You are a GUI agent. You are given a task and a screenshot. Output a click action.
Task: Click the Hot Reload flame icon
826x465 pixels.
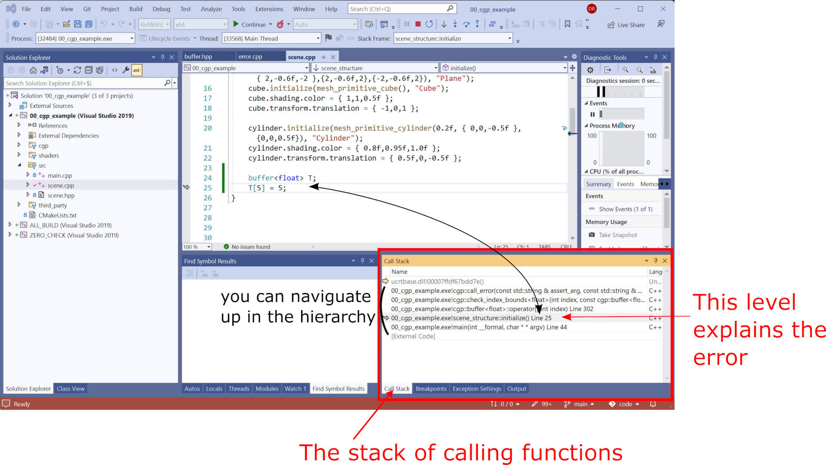(280, 25)
